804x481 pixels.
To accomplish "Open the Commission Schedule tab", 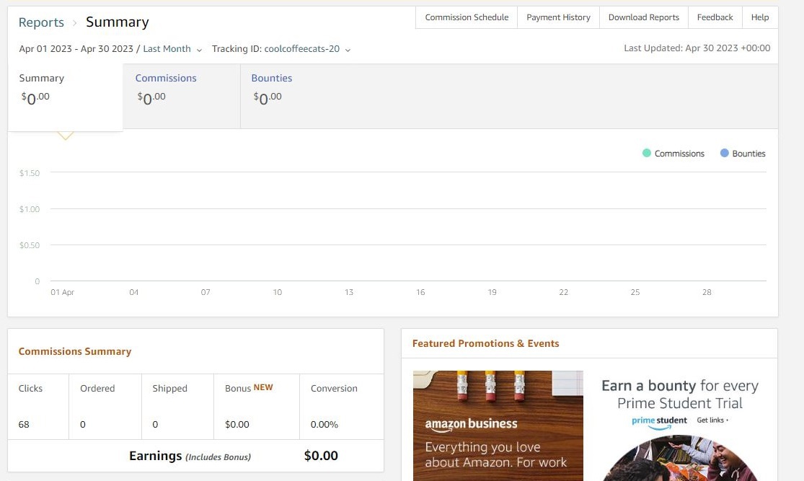I will [467, 17].
